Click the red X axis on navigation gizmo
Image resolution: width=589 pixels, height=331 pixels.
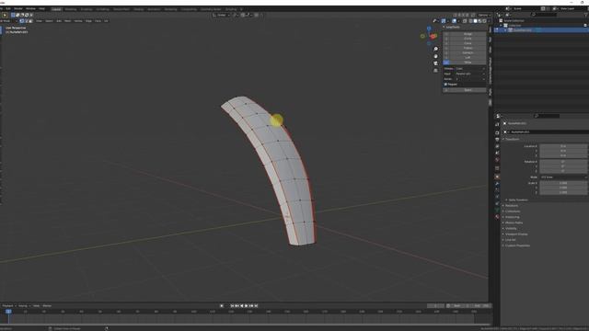(433, 37)
